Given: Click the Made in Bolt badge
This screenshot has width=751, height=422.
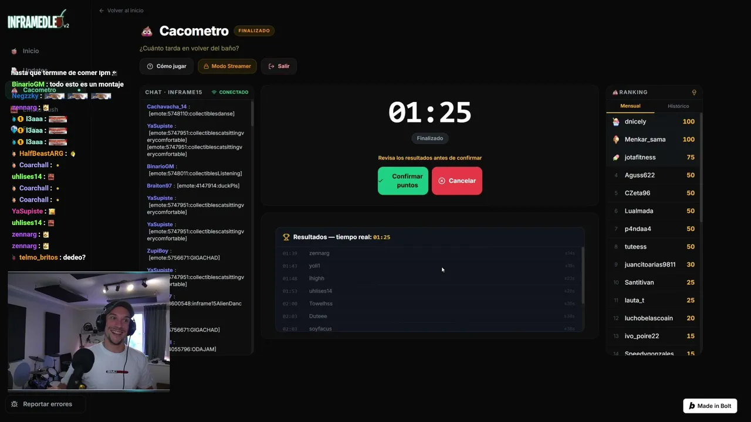Looking at the screenshot, I should 710,406.
